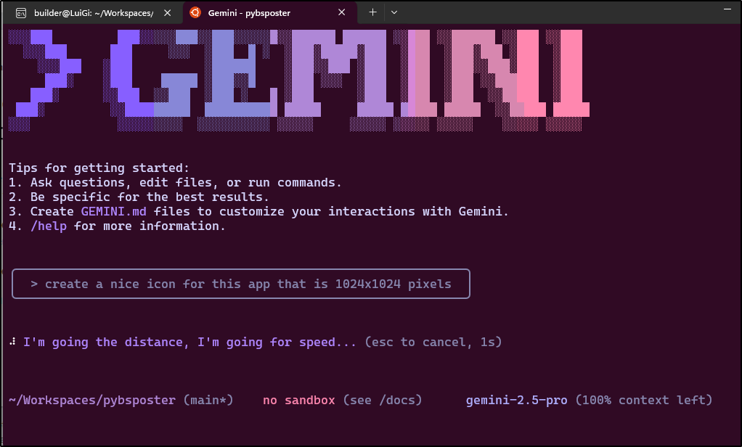Viewport: 742px width, 447px height.
Task: Click the gemini-2.5-pro model name
Action: point(516,400)
